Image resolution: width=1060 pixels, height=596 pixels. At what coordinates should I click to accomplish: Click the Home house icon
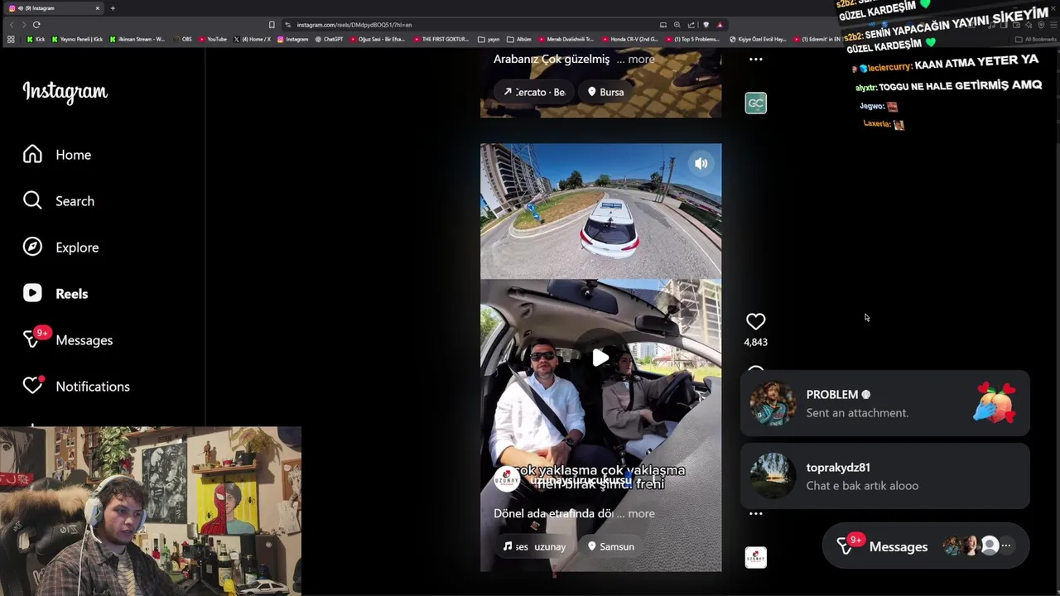pos(32,155)
